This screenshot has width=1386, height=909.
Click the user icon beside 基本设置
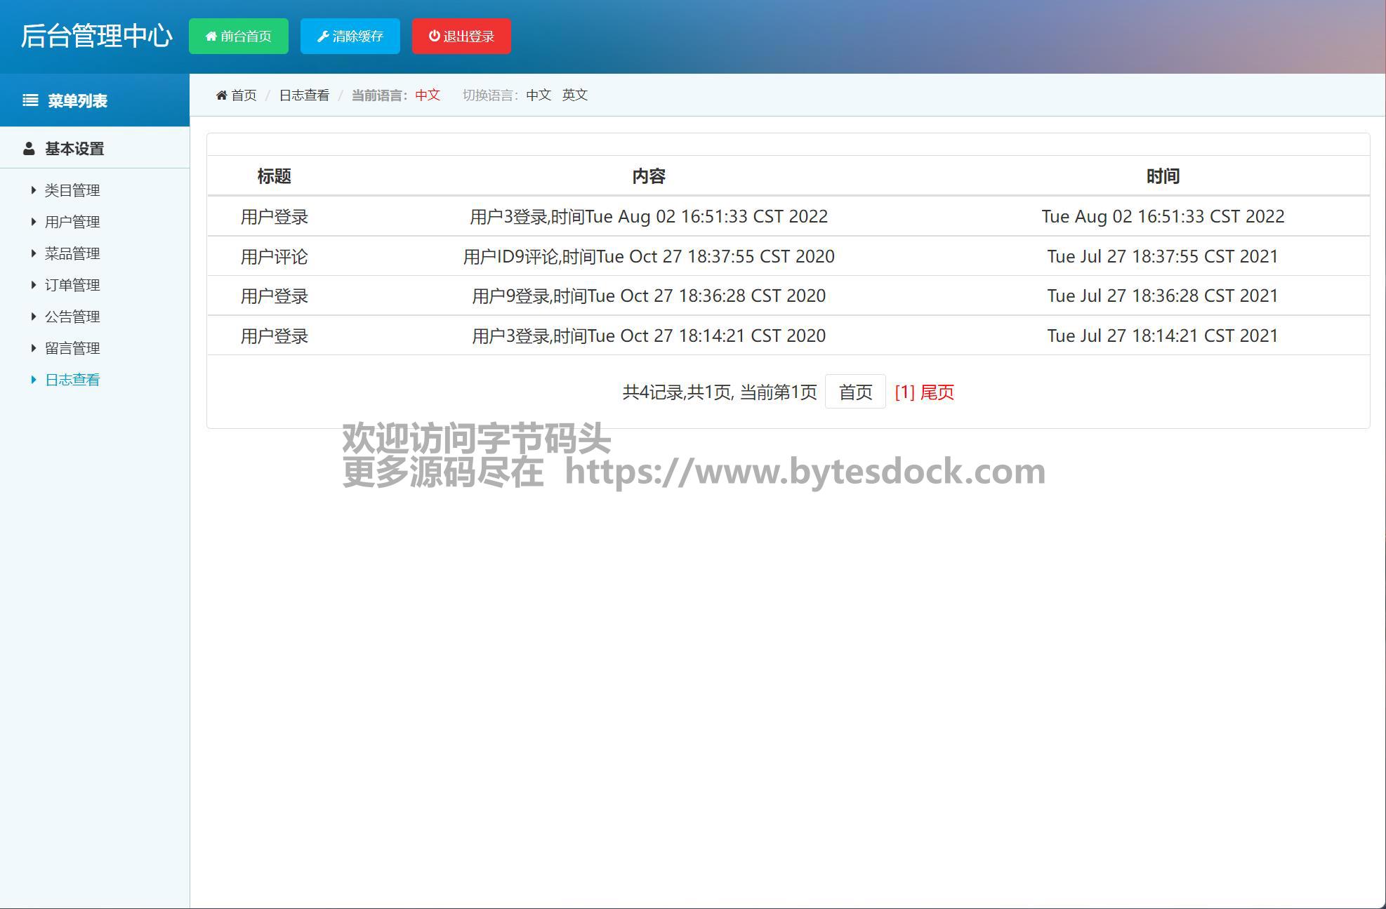[x=29, y=149]
